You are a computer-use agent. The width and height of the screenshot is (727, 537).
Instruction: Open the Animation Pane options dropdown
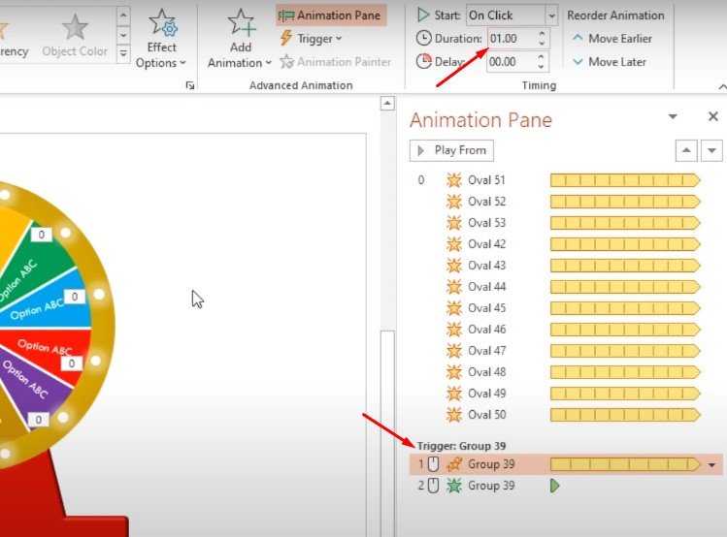673,116
